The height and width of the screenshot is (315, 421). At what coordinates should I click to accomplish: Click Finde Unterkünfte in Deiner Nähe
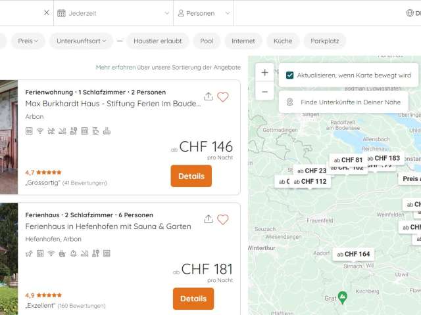(343, 102)
